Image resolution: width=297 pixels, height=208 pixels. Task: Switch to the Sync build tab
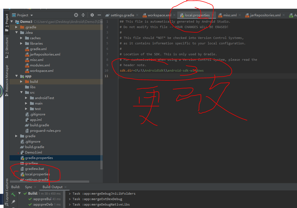coord(29,187)
